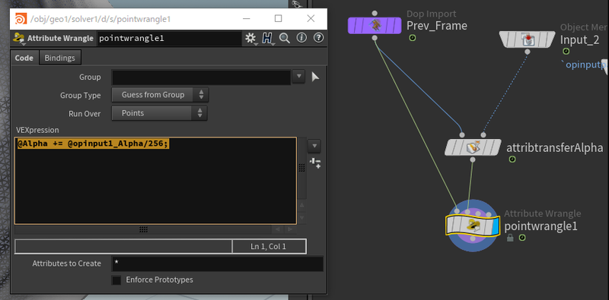
Task: Click the green status badge under attribtransferAlpha
Action: click(512, 159)
